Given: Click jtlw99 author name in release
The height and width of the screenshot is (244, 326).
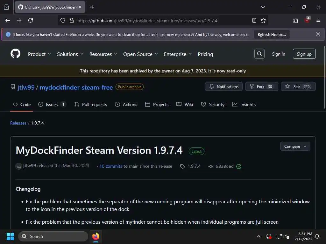Looking at the screenshot, I should (30, 166).
